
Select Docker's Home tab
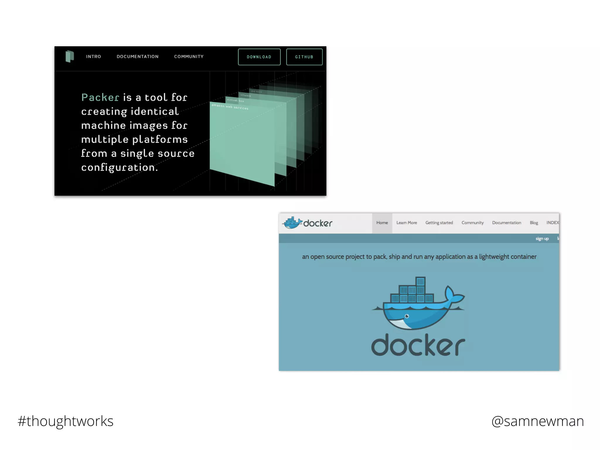point(382,223)
